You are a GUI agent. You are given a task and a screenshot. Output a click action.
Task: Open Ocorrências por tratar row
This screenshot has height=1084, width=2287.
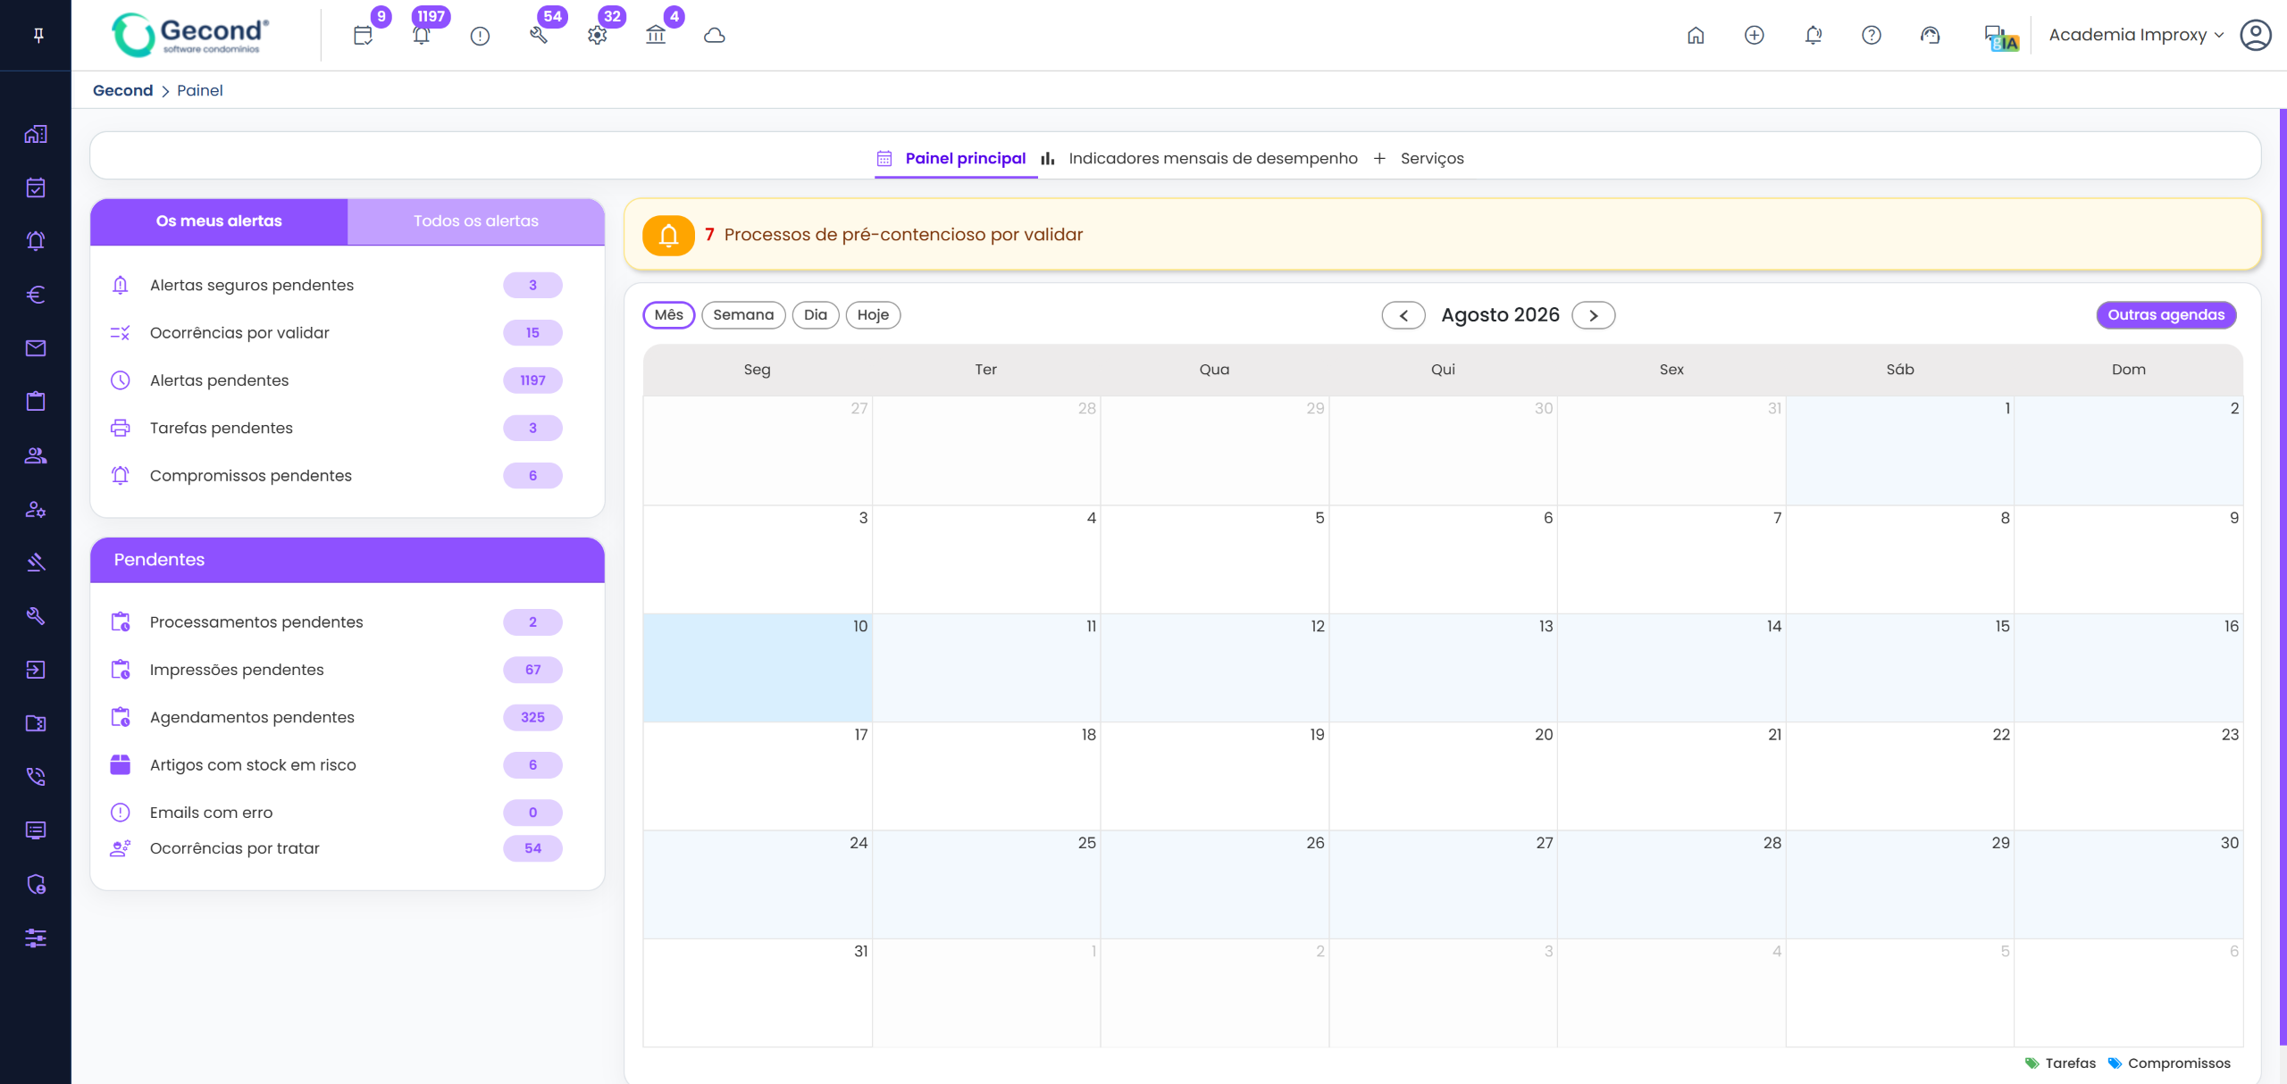[x=337, y=848]
